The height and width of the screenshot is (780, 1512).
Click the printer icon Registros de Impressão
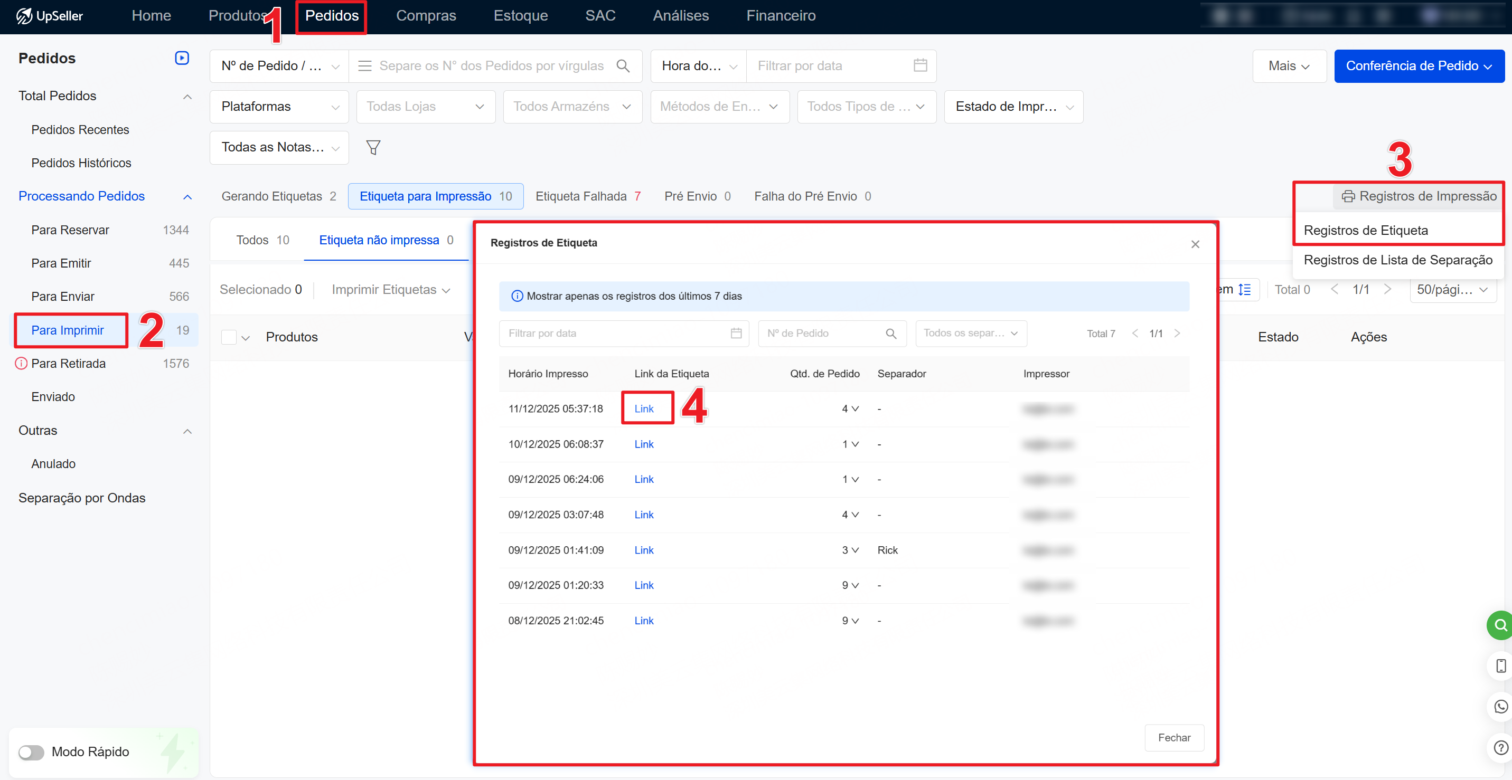pyautogui.click(x=1348, y=196)
